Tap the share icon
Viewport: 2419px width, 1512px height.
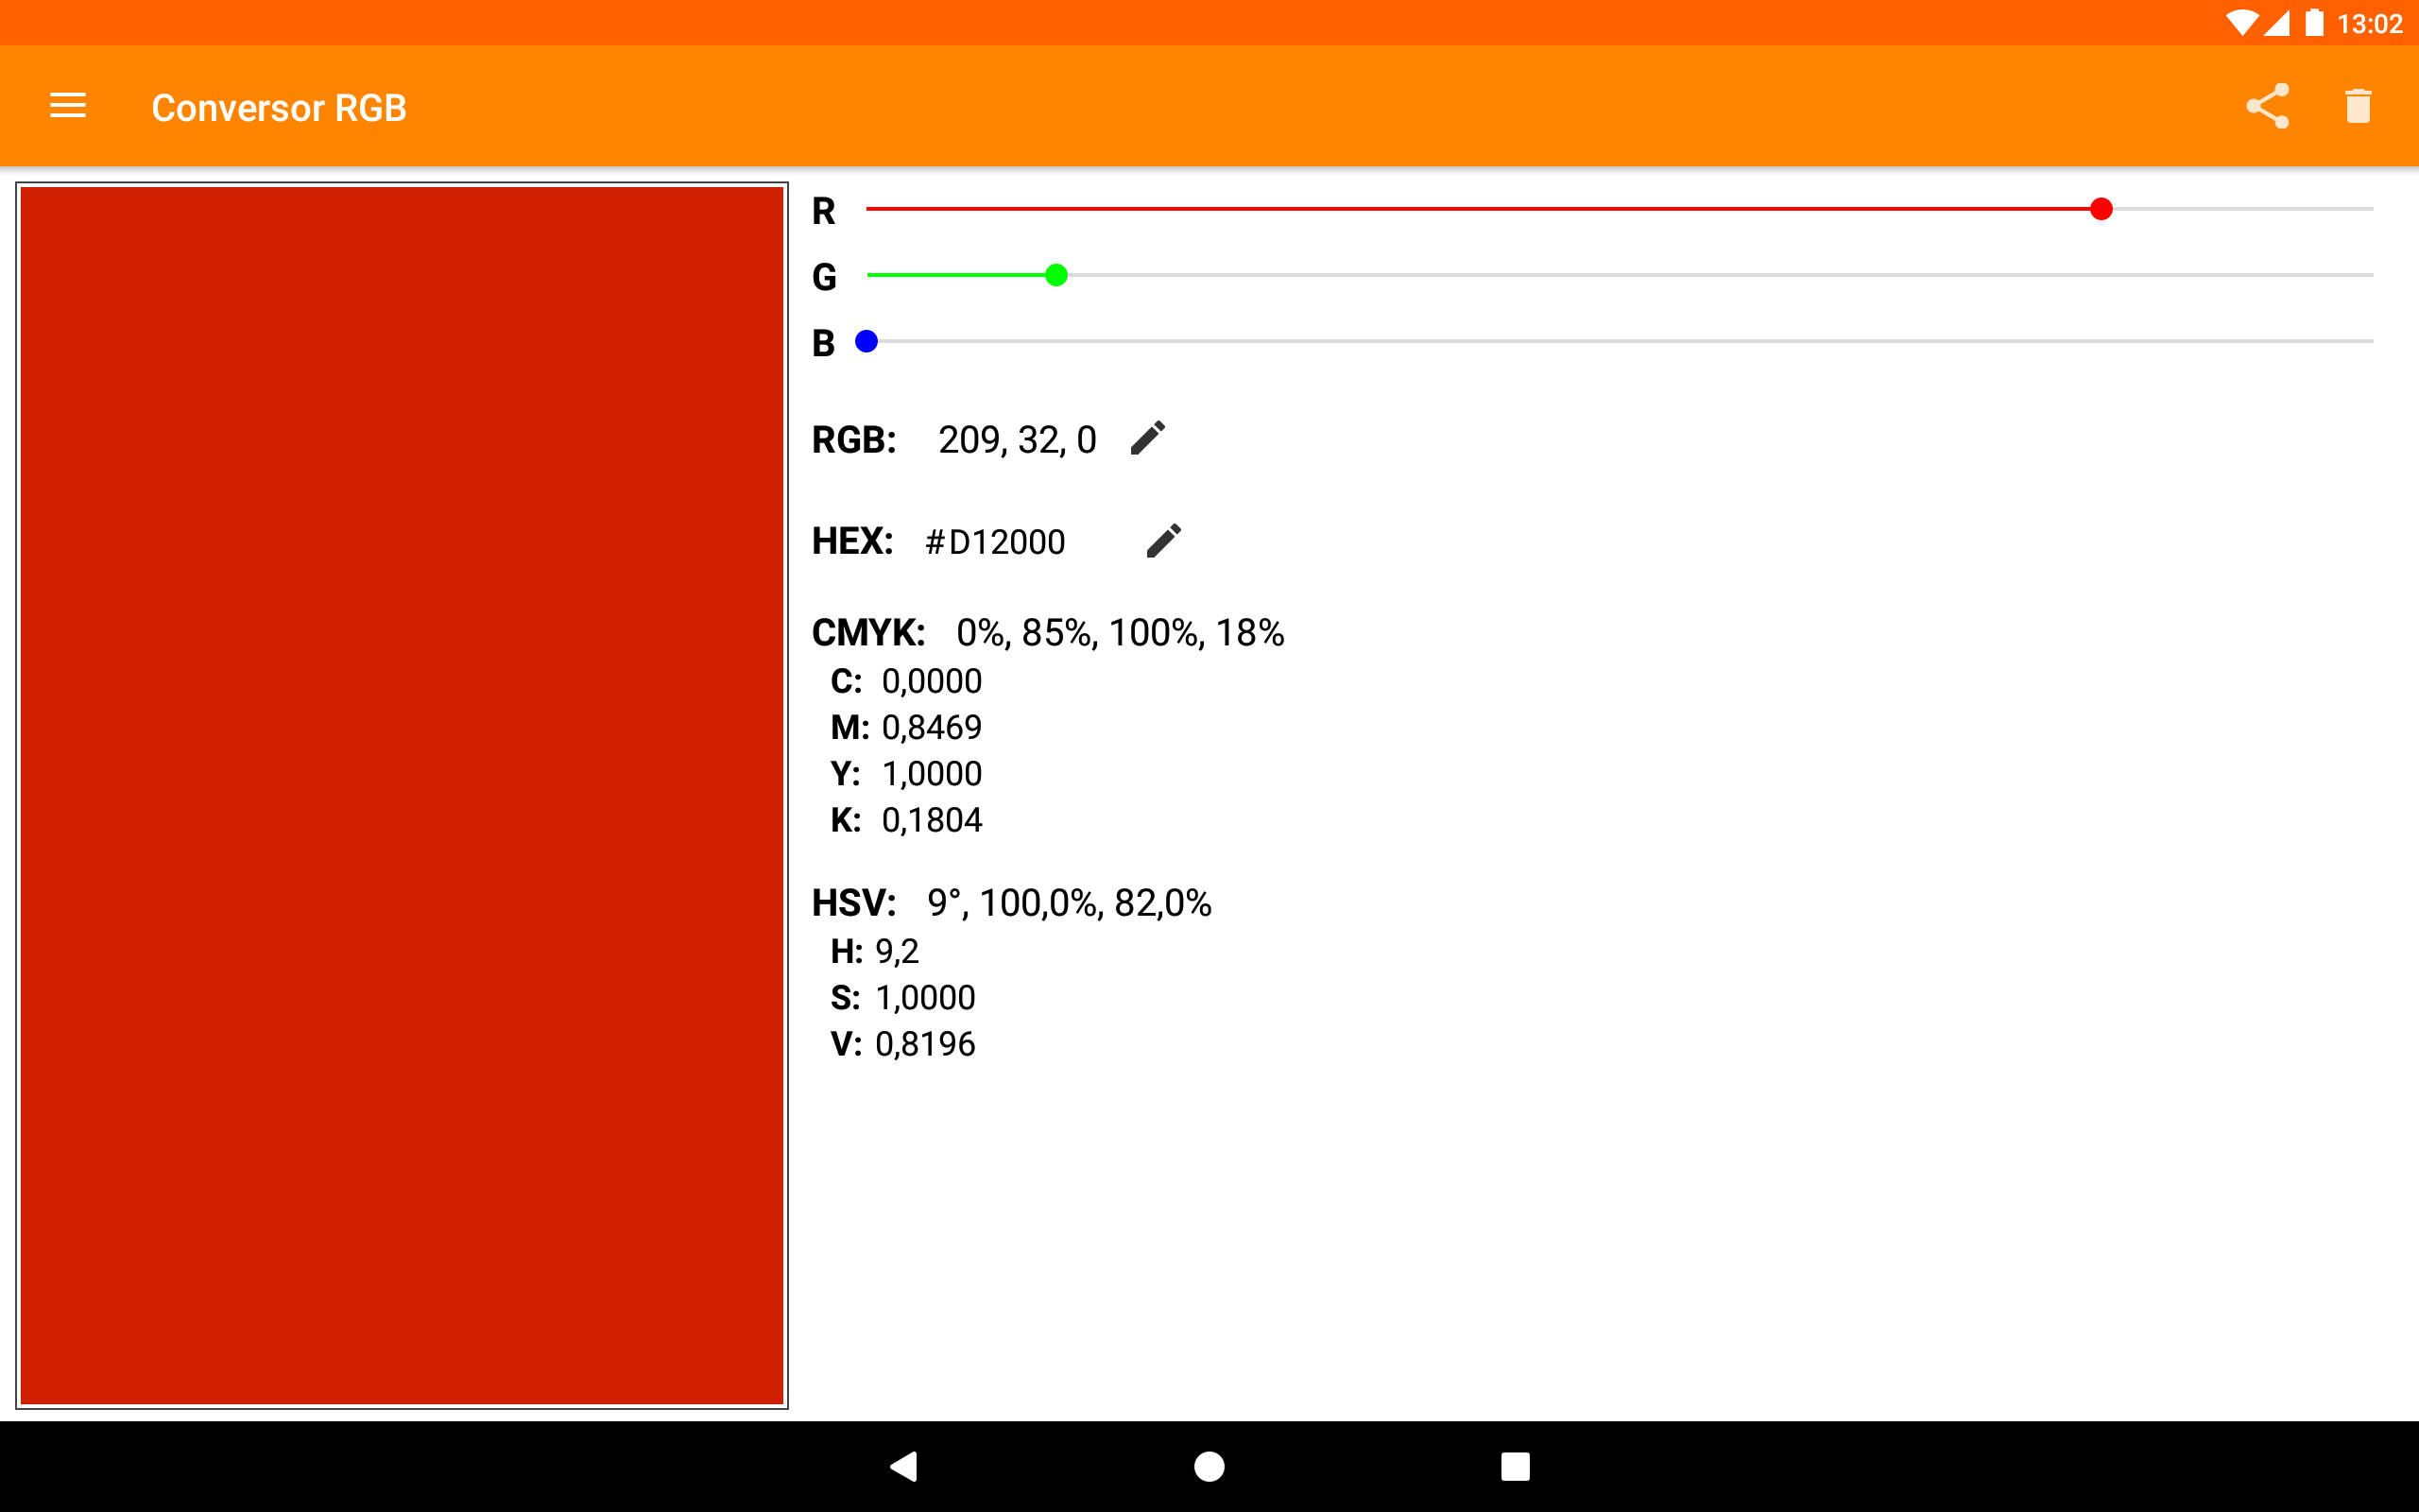click(2267, 106)
